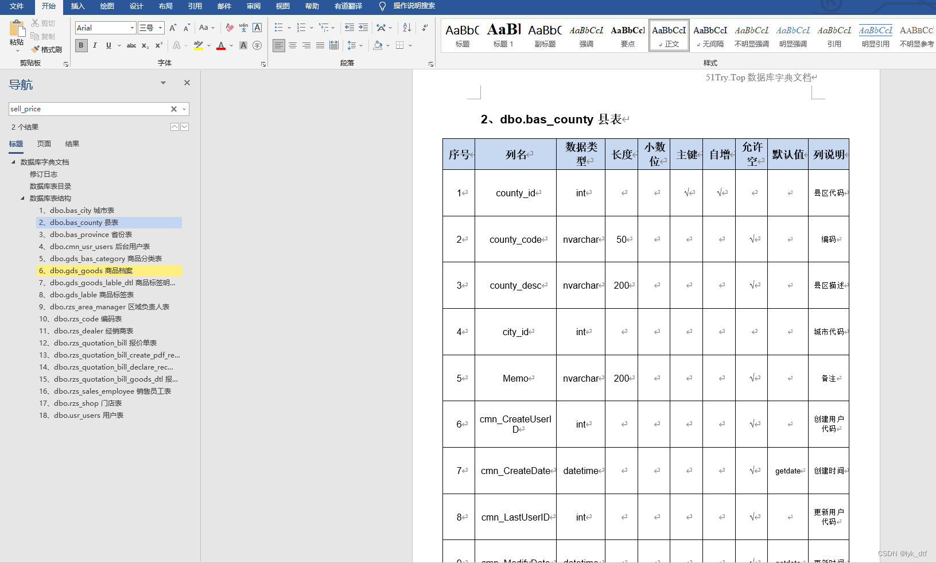936x563 pixels.
Task: Apply red font color
Action: pyautogui.click(x=221, y=45)
